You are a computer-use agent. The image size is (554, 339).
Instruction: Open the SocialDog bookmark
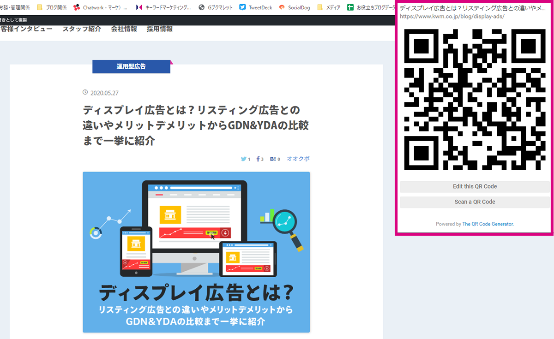coord(294,7)
